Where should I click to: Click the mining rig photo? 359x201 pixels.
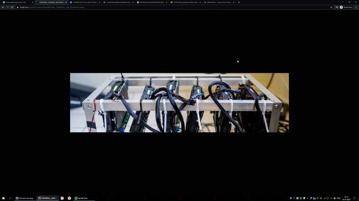coord(179,103)
